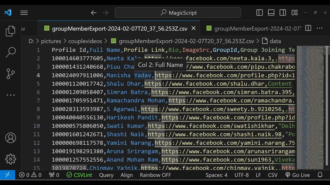This screenshot has width=330, height=185.
Task: Open the Explorer view in activity bar
Action: [11, 31]
